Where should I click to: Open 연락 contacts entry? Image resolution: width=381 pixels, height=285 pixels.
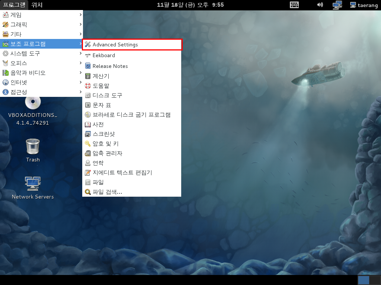(132, 163)
